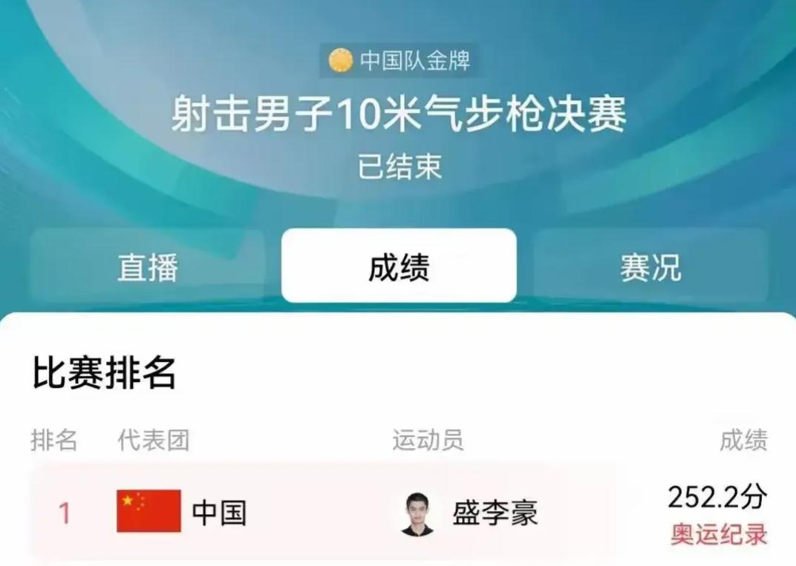Tap the China national flag icon

coord(149,510)
